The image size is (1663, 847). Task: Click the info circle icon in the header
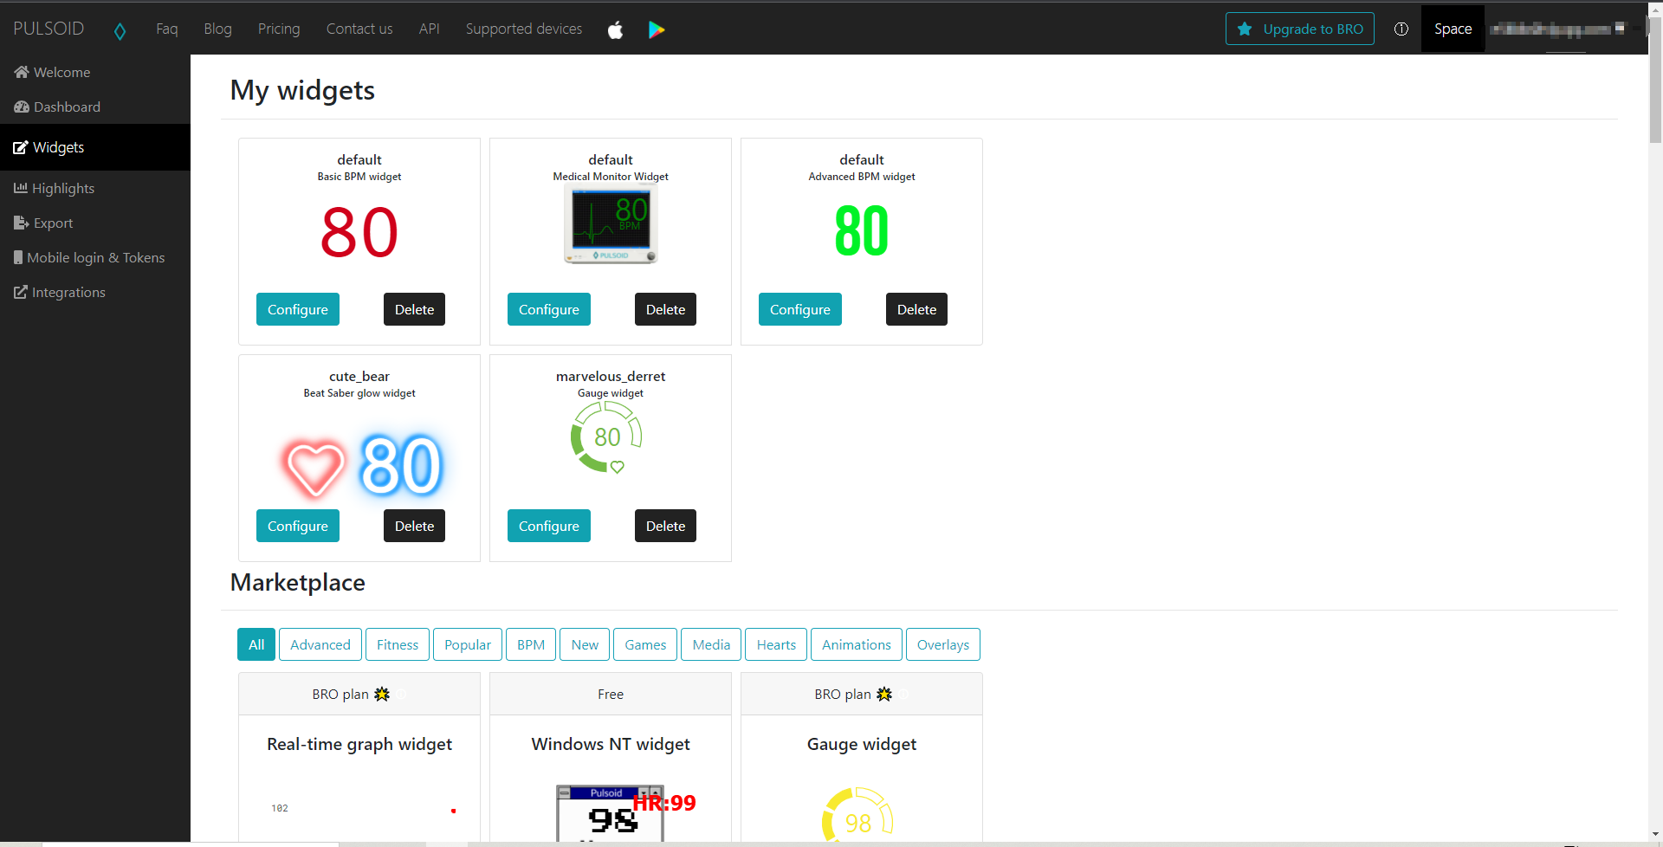[1401, 29]
